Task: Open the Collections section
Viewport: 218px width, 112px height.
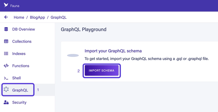Action: click(22, 41)
